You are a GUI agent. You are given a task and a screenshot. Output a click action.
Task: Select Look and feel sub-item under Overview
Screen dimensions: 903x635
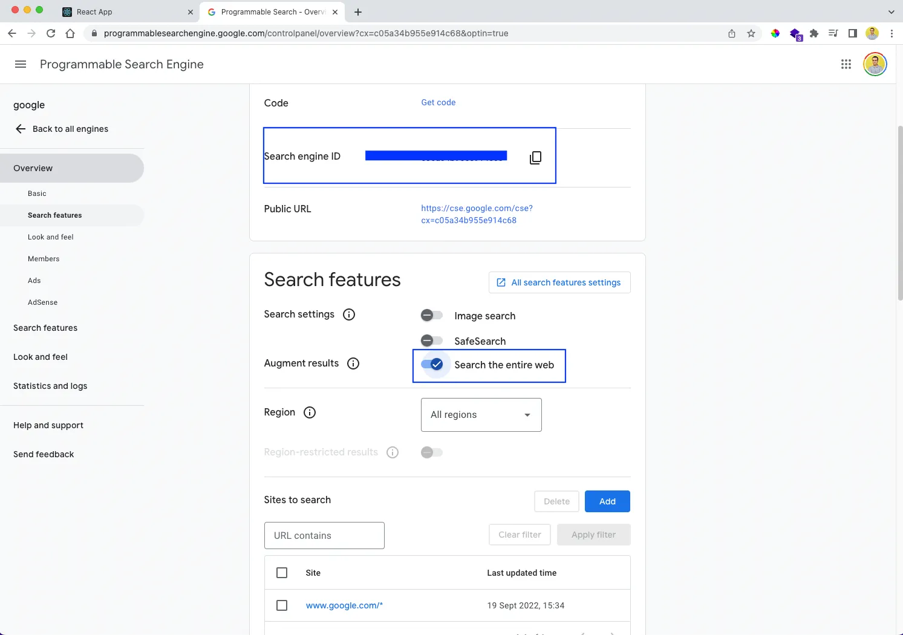(51, 237)
